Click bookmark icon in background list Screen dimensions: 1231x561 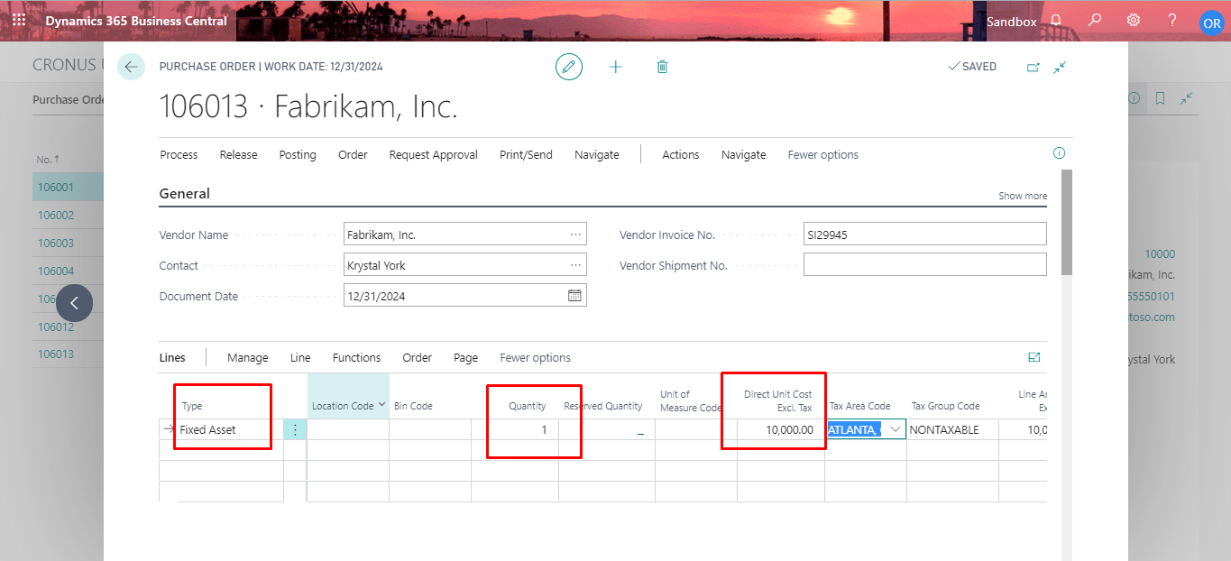(1161, 98)
